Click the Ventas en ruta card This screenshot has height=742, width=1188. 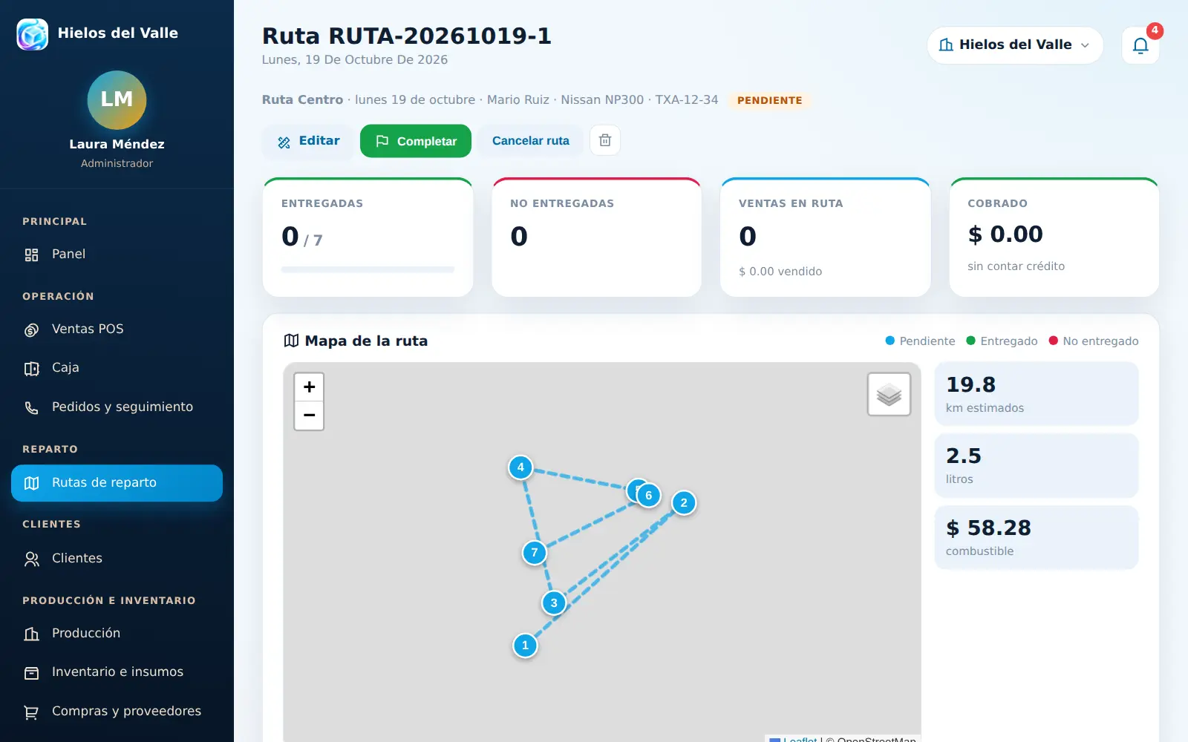point(826,237)
